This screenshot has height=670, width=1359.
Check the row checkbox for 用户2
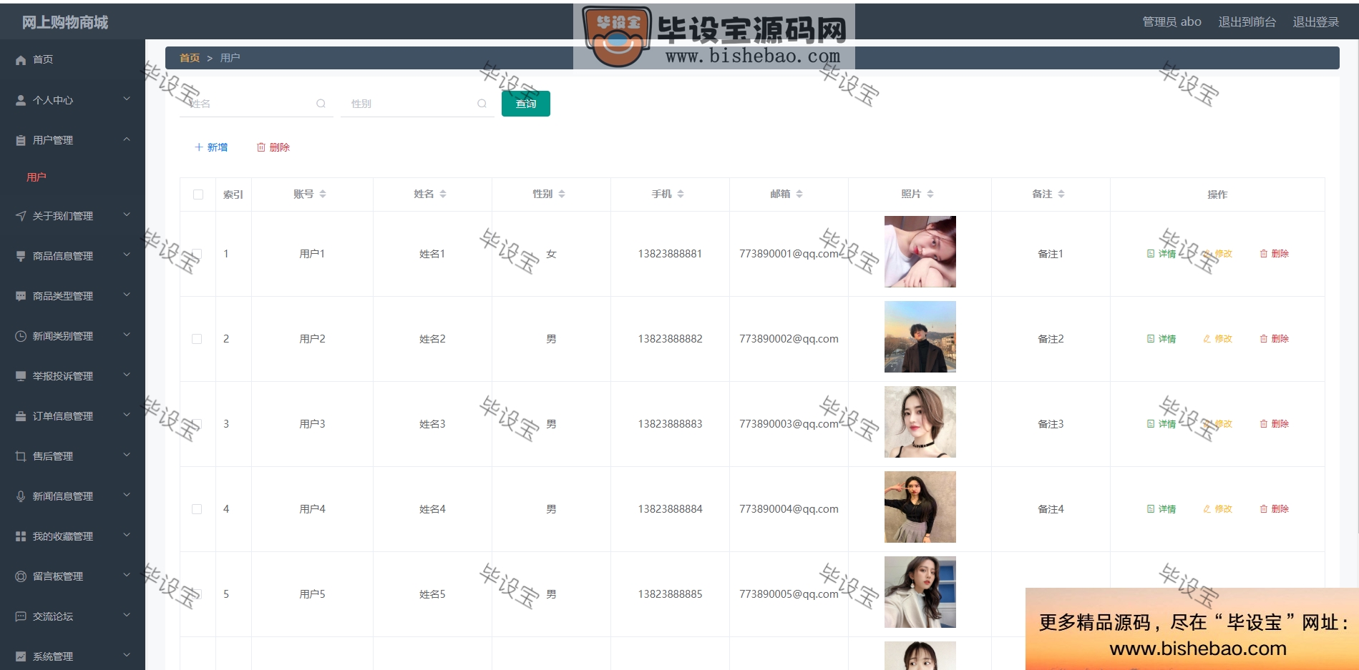pyautogui.click(x=197, y=339)
